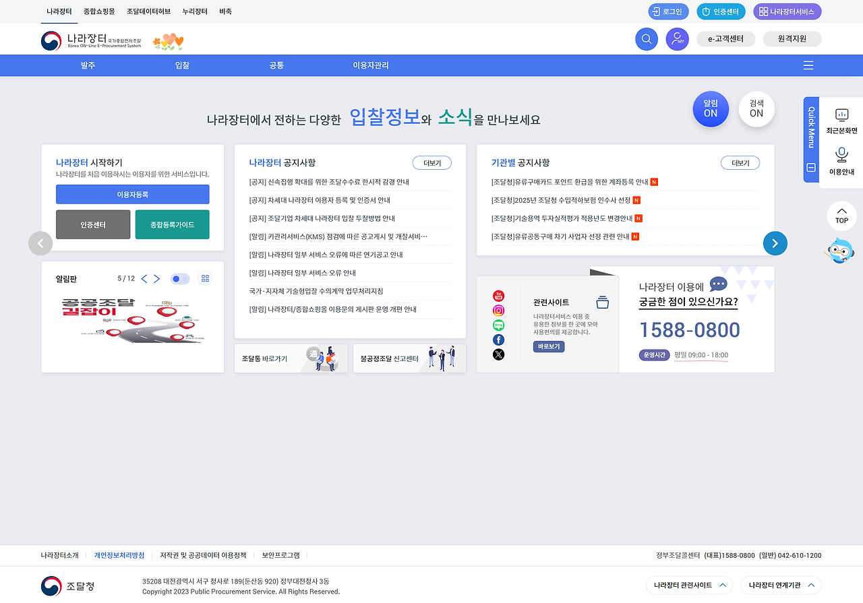Click 더보기 for 기관별 공지사항
This screenshot has width=863, height=603.
tap(740, 163)
